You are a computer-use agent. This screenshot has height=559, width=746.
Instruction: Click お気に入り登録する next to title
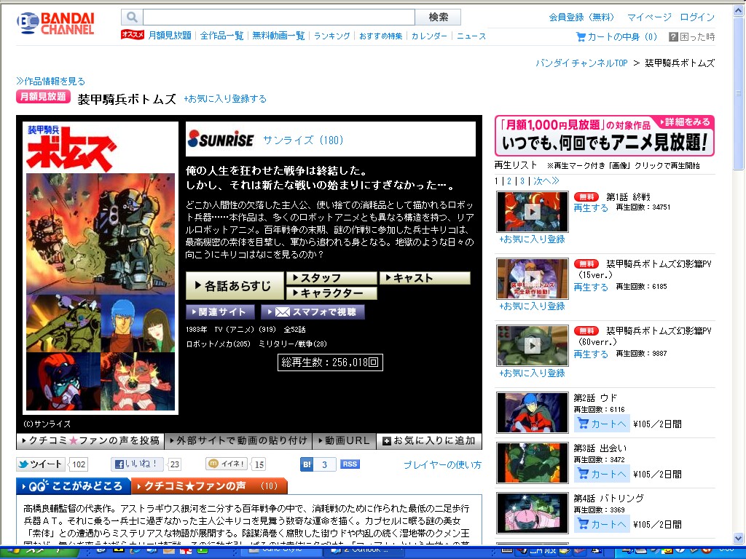point(225,99)
